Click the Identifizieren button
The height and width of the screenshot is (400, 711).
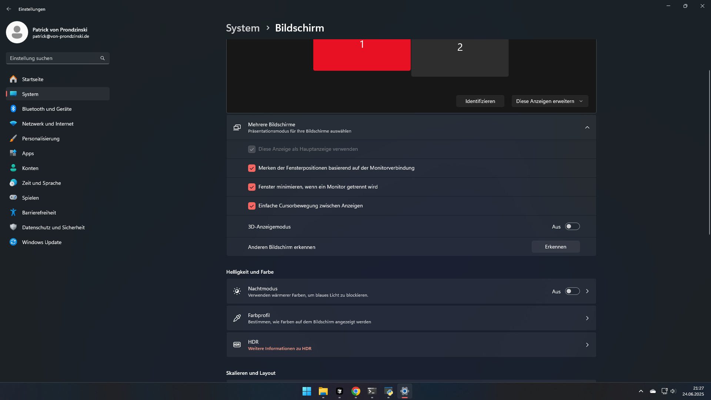coord(480,101)
